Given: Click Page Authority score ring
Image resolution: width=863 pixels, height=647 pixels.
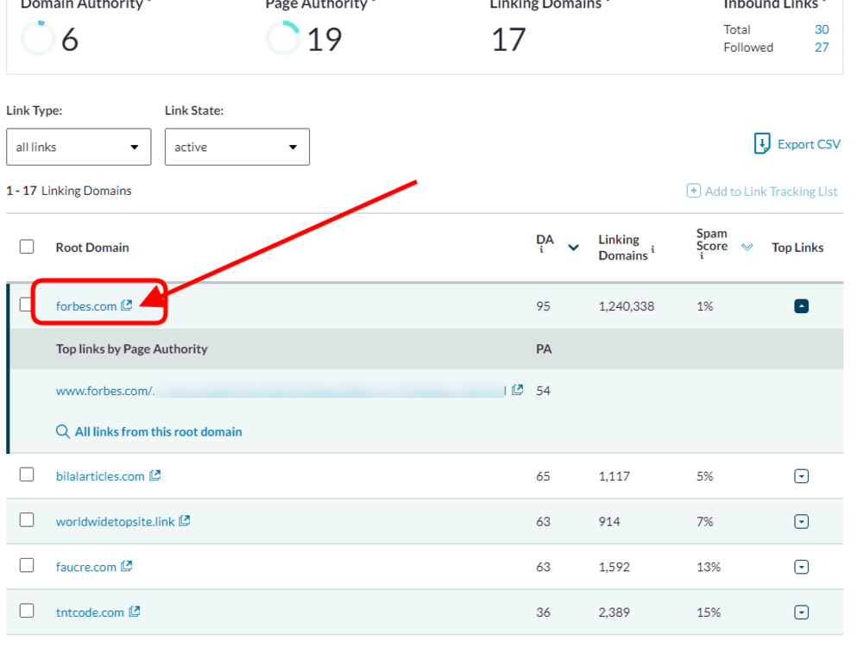Looking at the screenshot, I should pos(283,38).
